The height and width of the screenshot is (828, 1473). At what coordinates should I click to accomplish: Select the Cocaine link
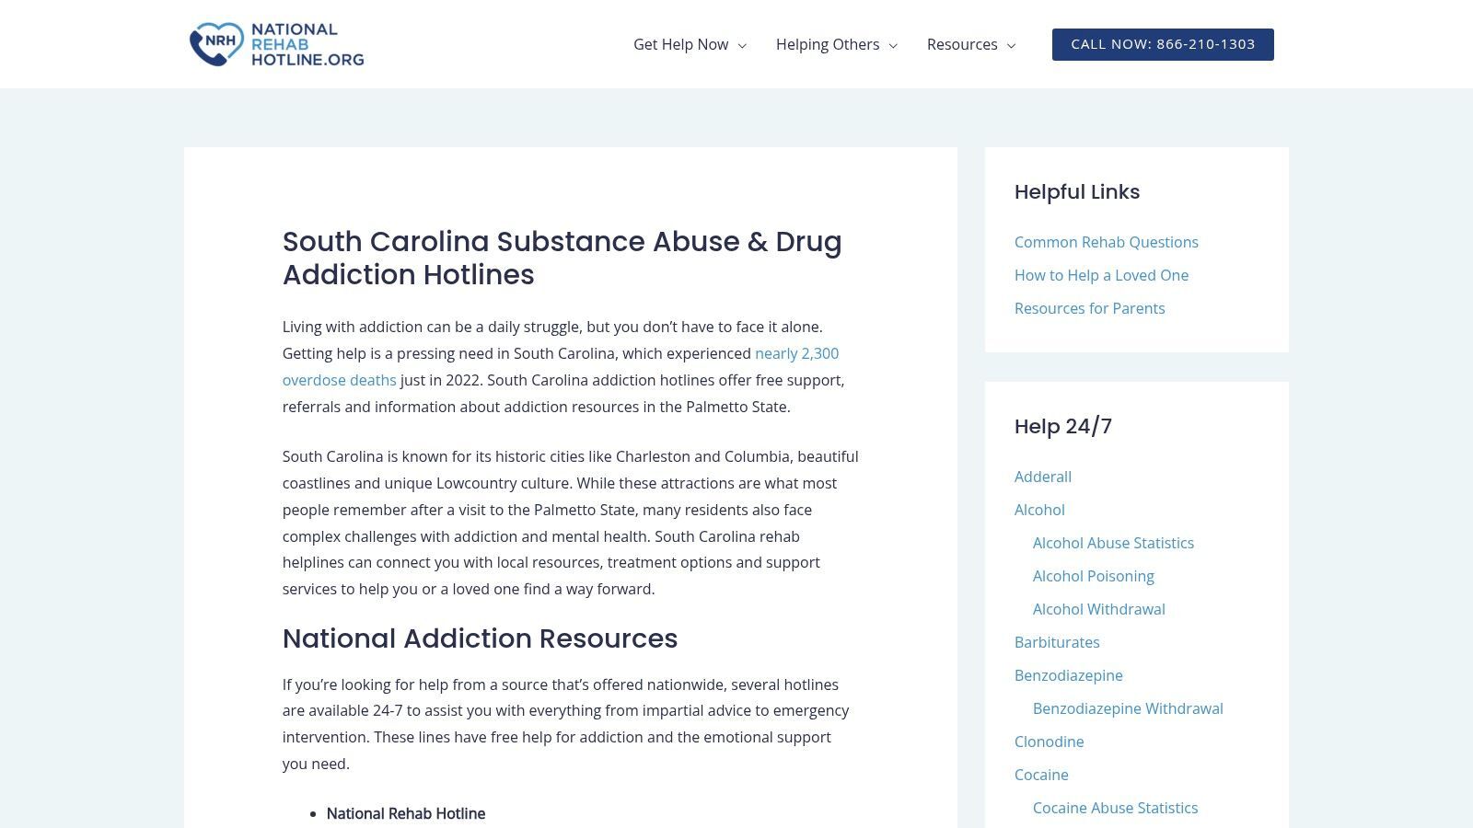point(1041,775)
